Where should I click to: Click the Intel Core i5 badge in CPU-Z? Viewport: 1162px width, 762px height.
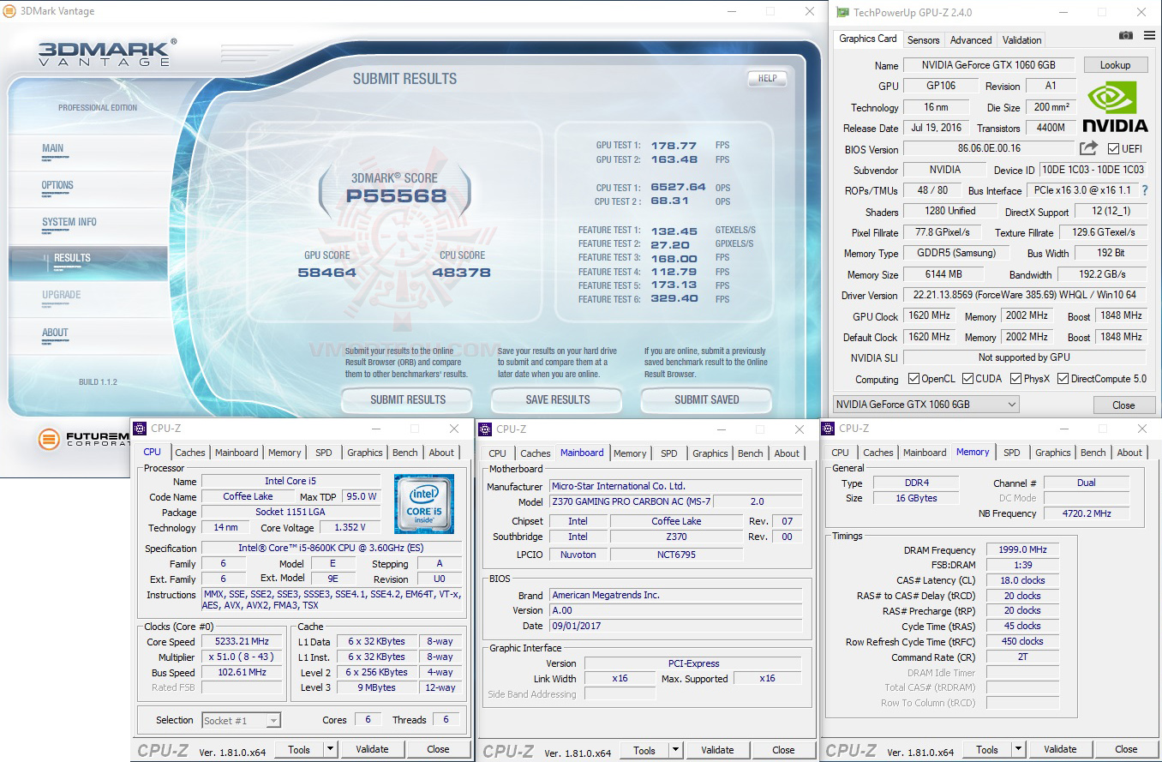(x=424, y=504)
